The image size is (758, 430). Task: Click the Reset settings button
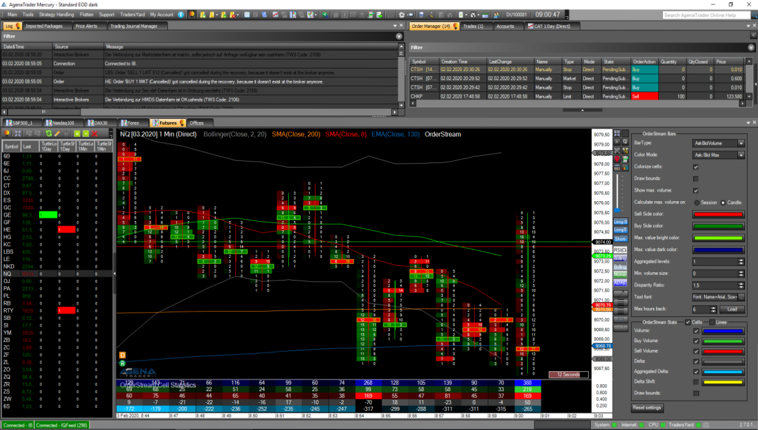[x=647, y=408]
